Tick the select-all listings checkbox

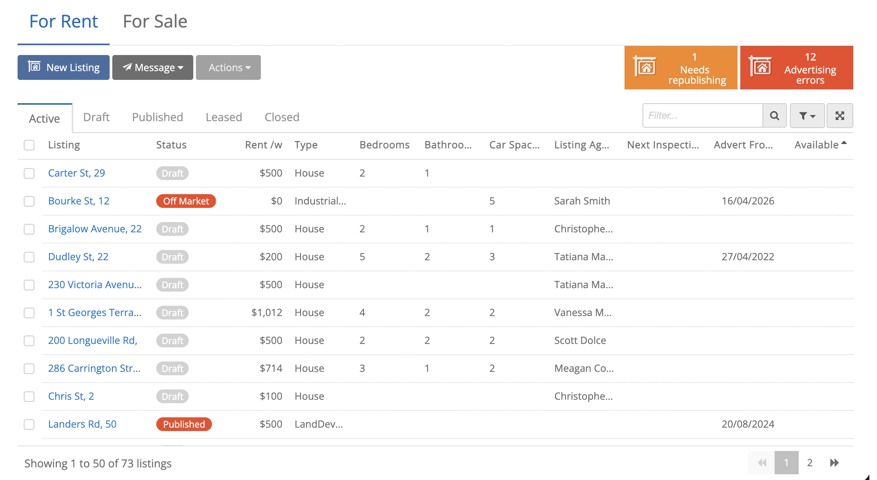point(29,145)
